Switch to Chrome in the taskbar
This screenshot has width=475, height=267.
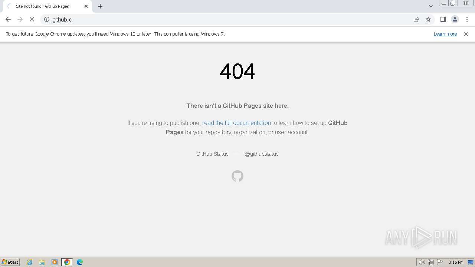(67, 262)
